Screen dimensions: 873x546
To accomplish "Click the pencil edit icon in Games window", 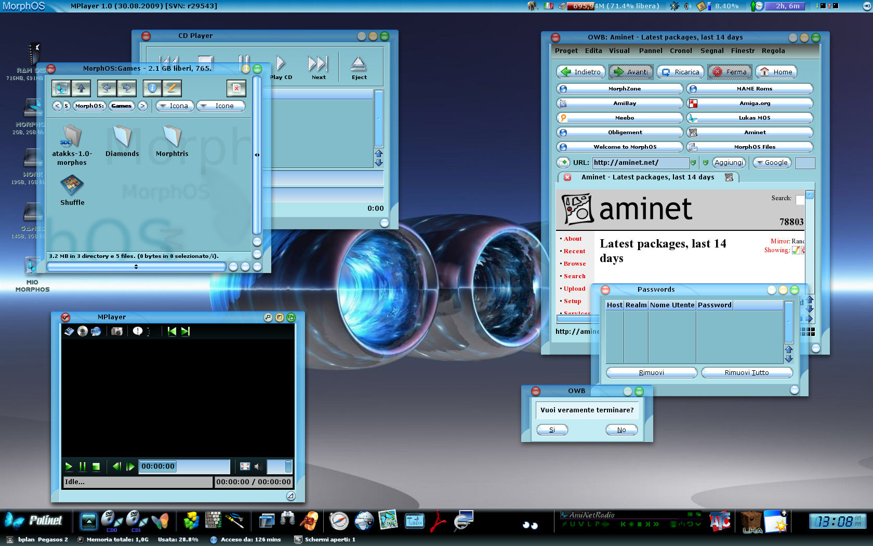I will coord(171,88).
